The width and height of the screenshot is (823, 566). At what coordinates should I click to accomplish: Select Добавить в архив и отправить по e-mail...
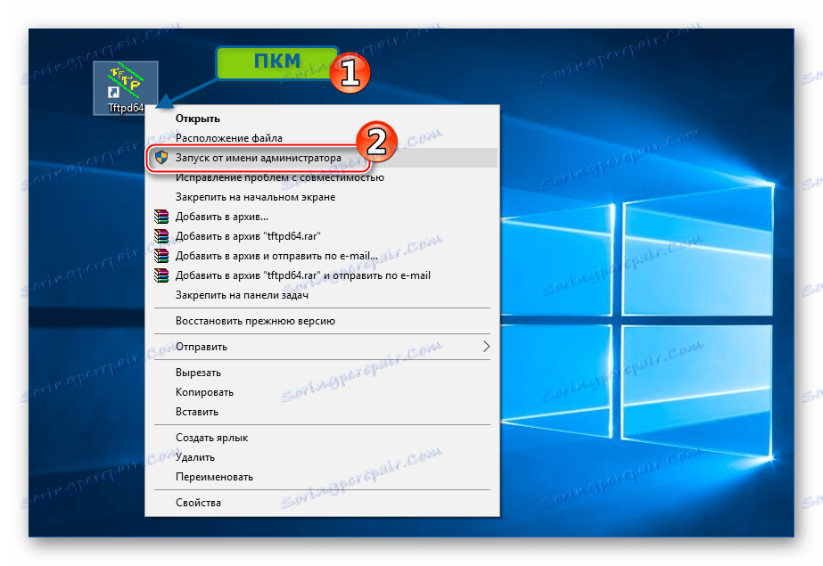point(322,256)
